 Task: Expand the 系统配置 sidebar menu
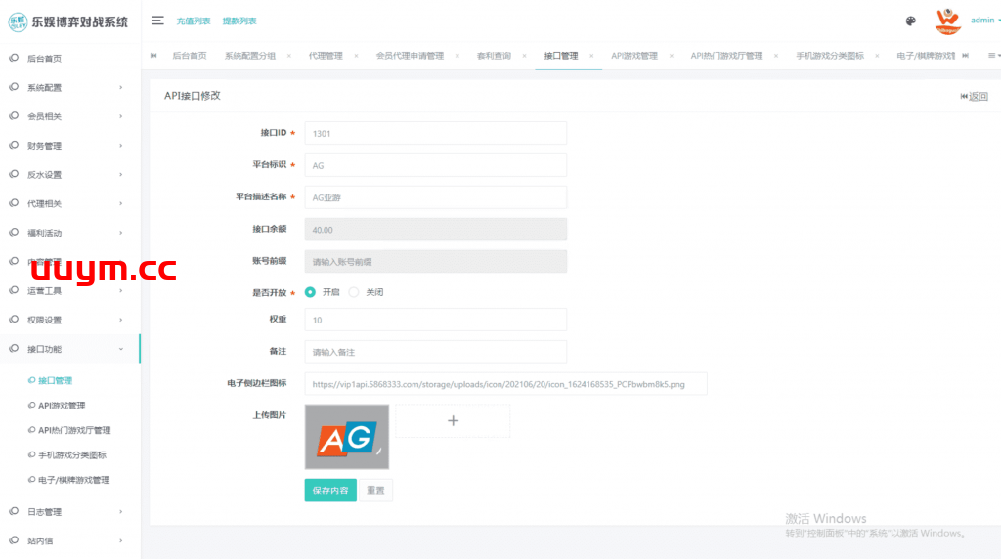(69, 88)
